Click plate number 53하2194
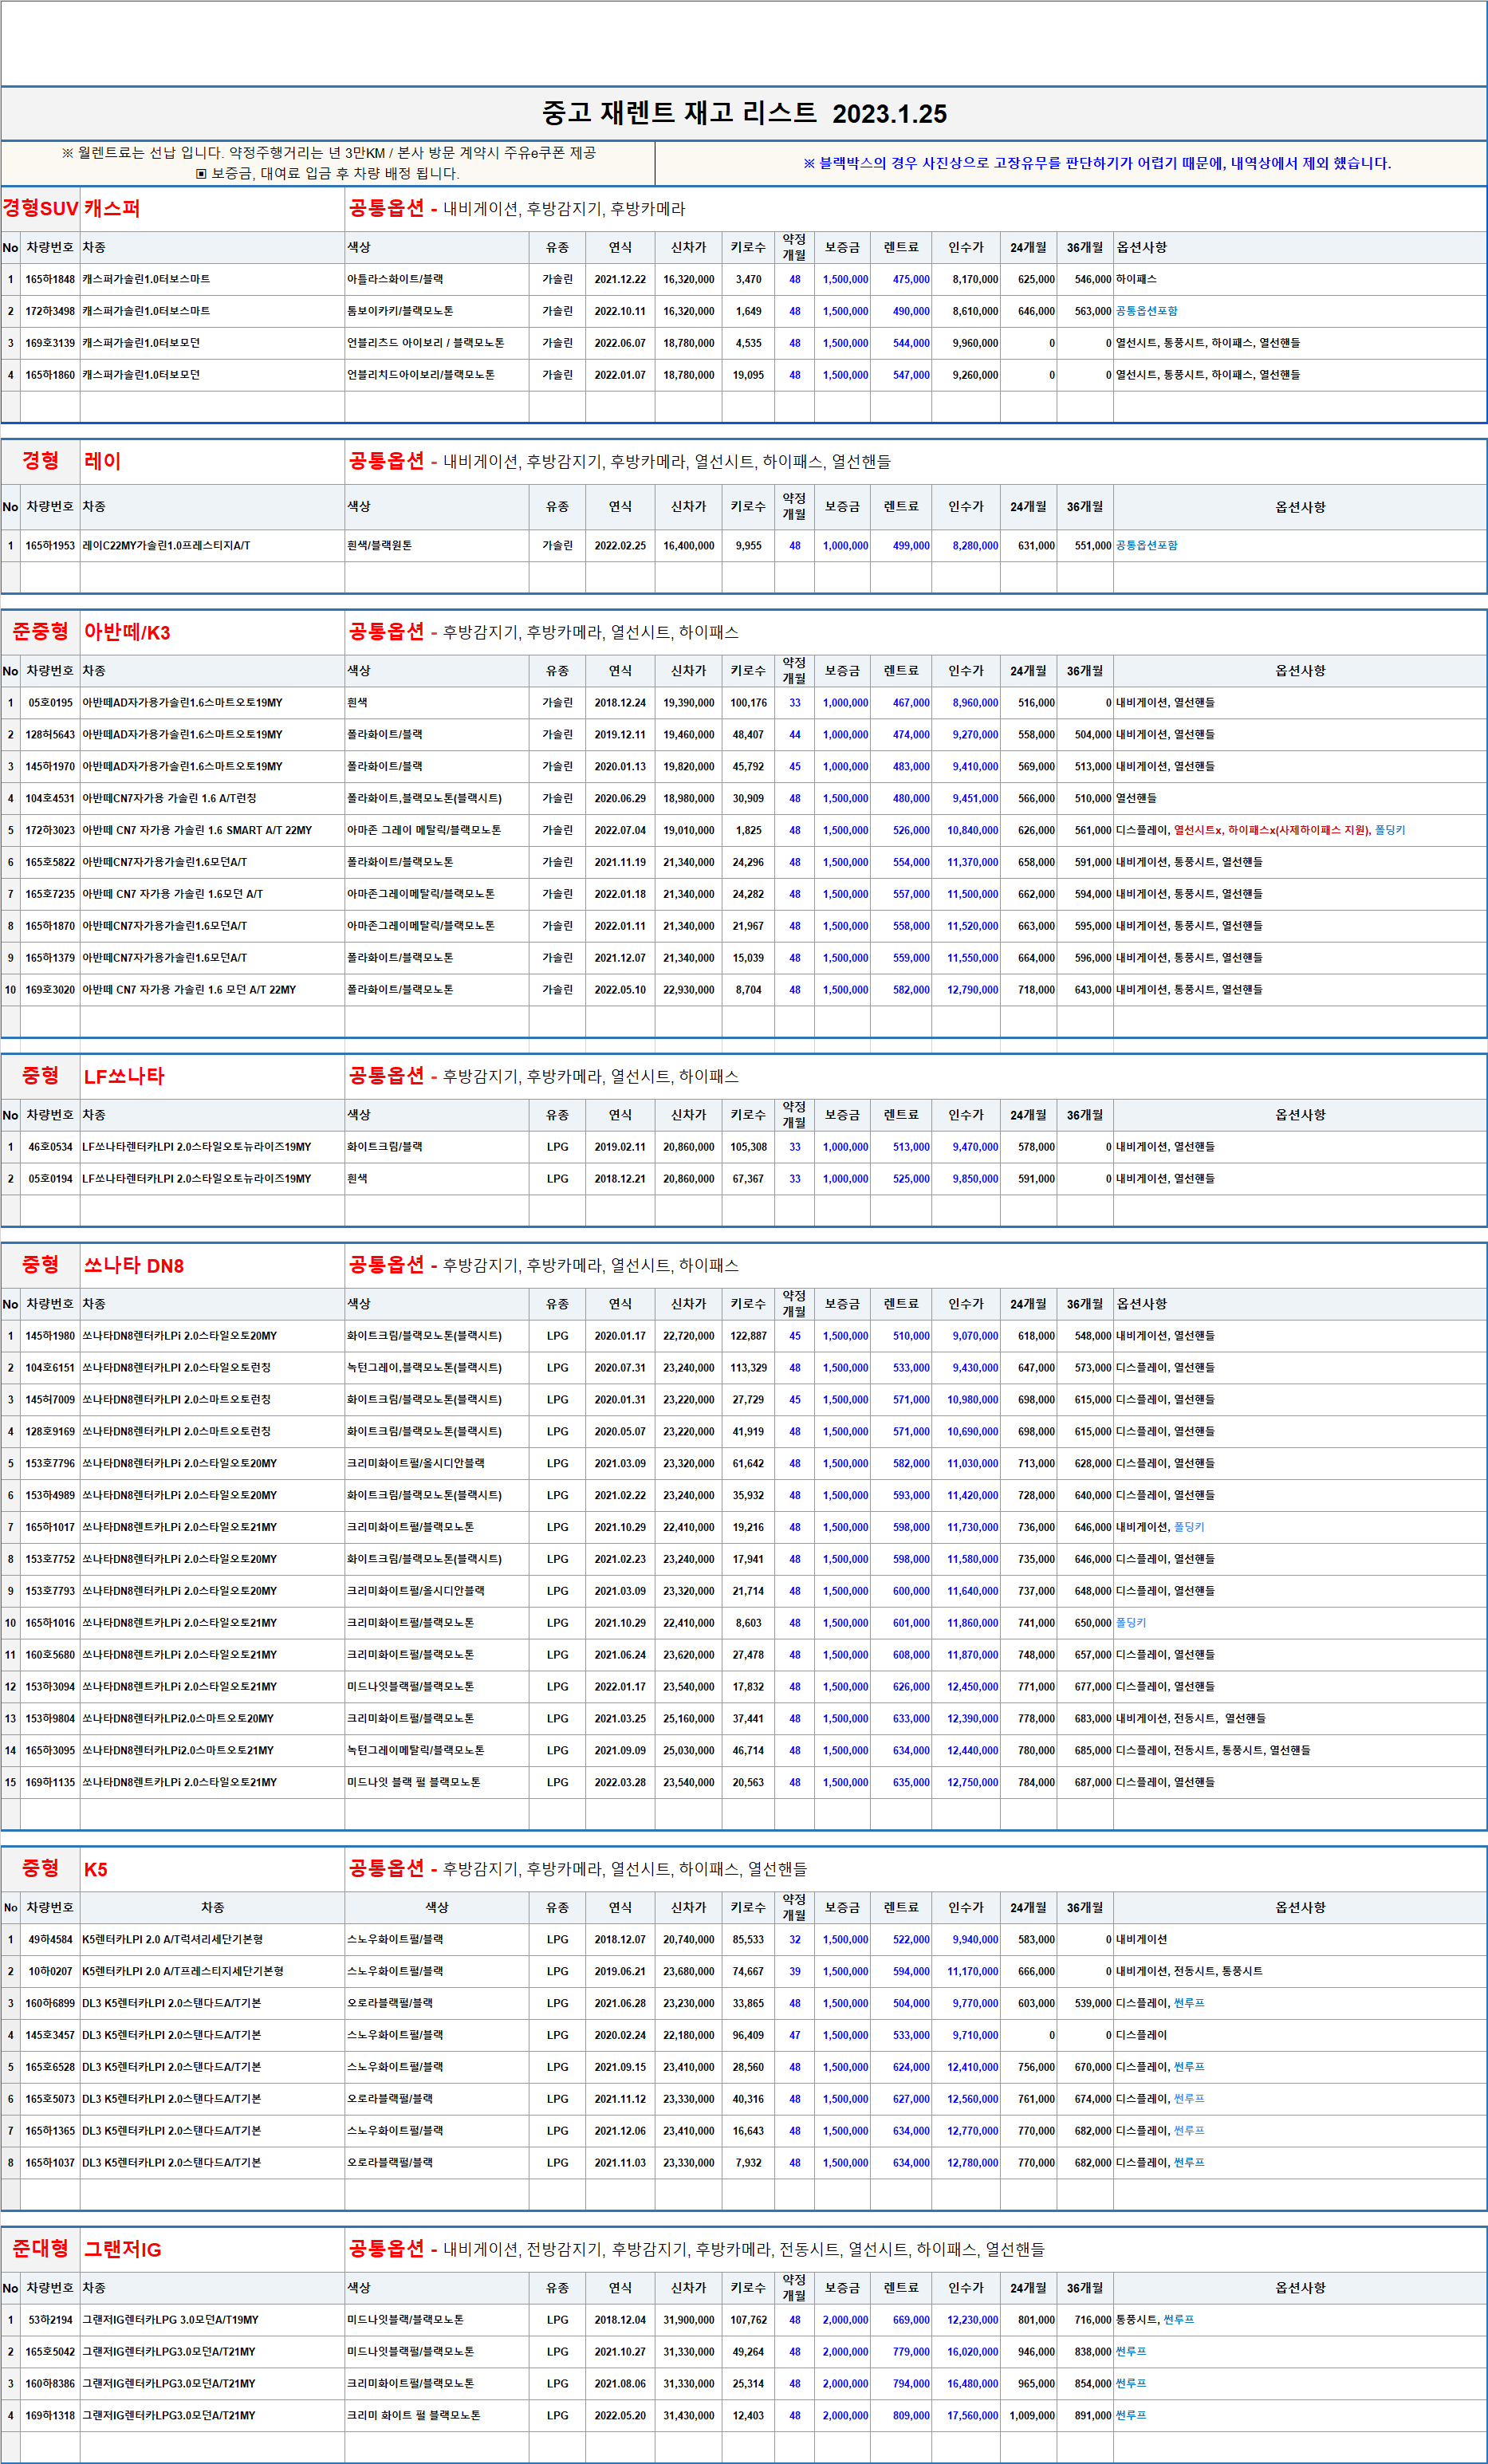 tap(50, 2320)
